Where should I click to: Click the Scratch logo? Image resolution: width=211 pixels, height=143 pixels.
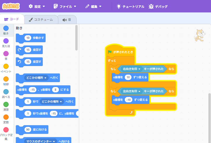[x=11, y=6]
